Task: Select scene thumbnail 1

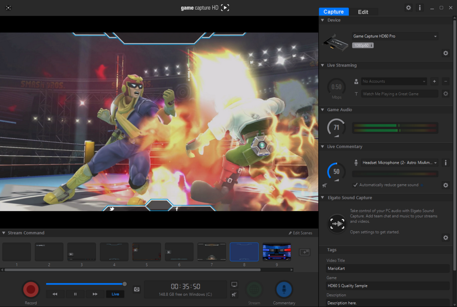Action: click(17, 252)
